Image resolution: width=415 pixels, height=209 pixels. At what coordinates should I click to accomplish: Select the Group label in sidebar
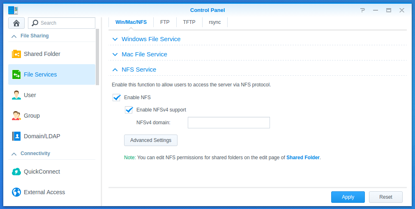click(32, 116)
